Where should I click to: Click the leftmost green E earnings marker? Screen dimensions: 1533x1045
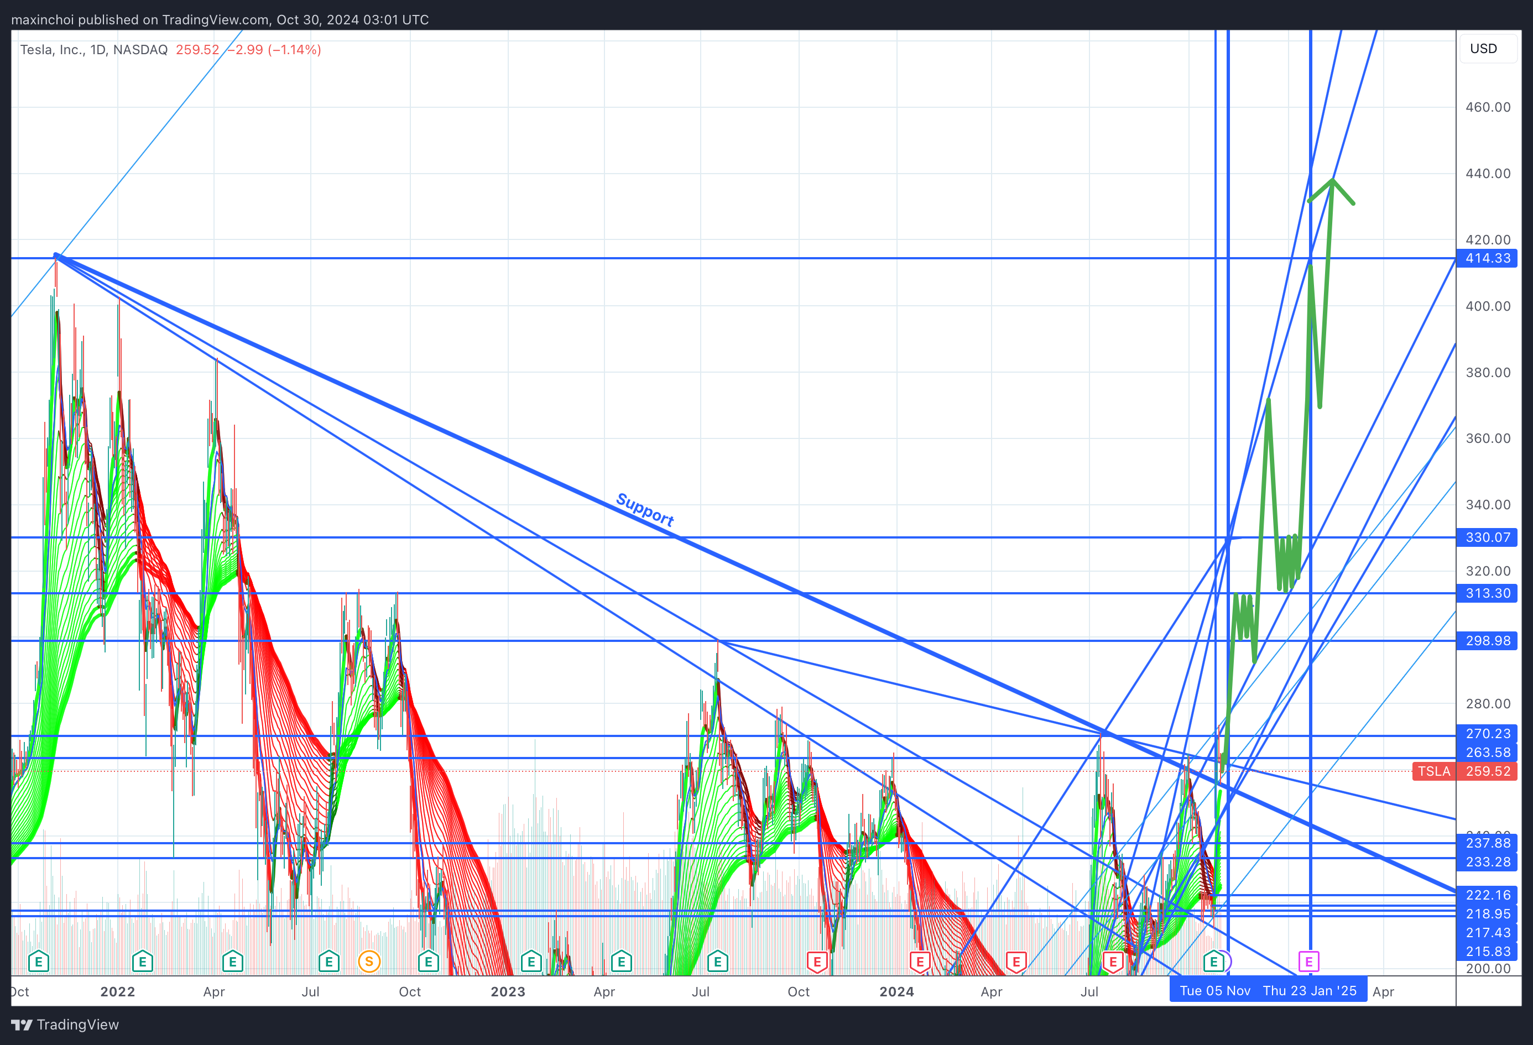(x=38, y=962)
